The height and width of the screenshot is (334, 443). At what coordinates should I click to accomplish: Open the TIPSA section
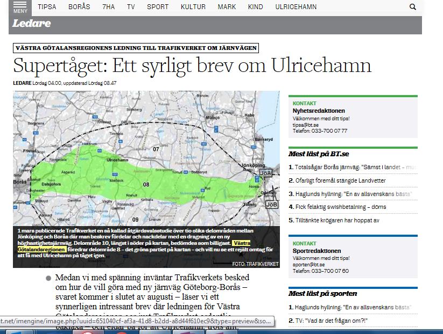coord(47,7)
